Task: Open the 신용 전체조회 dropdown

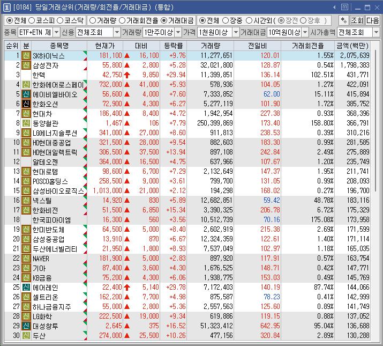Action: pyautogui.click(x=117, y=32)
